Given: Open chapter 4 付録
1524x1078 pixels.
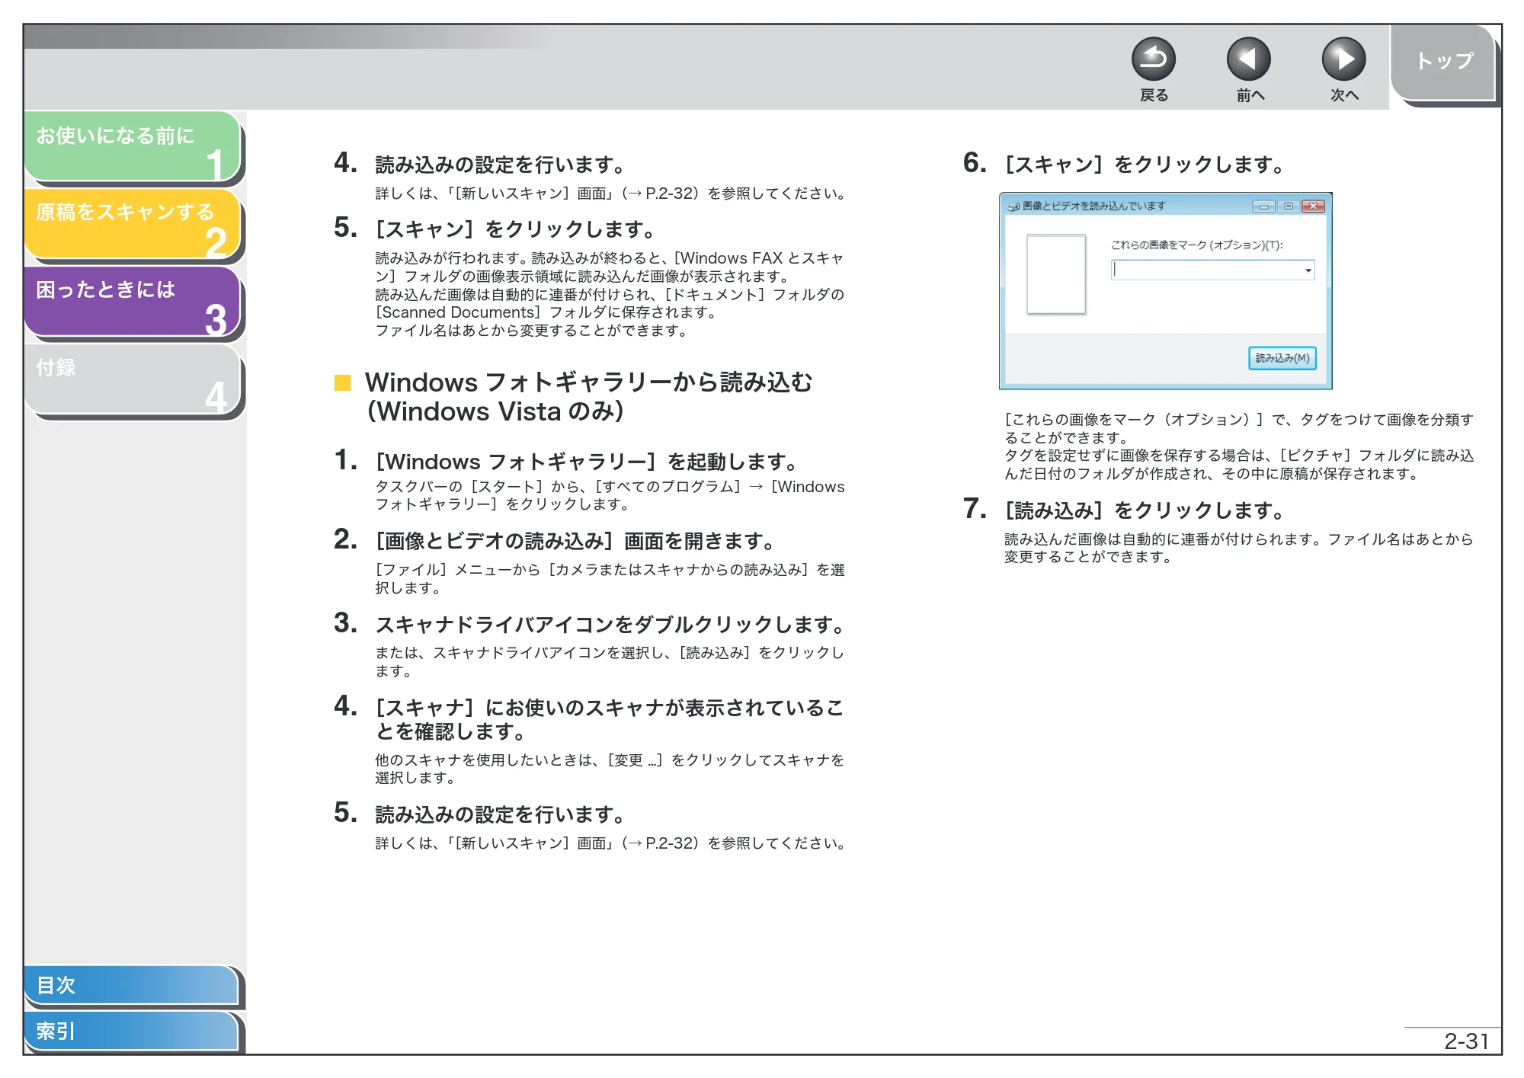Looking at the screenshot, I should coord(133,379).
